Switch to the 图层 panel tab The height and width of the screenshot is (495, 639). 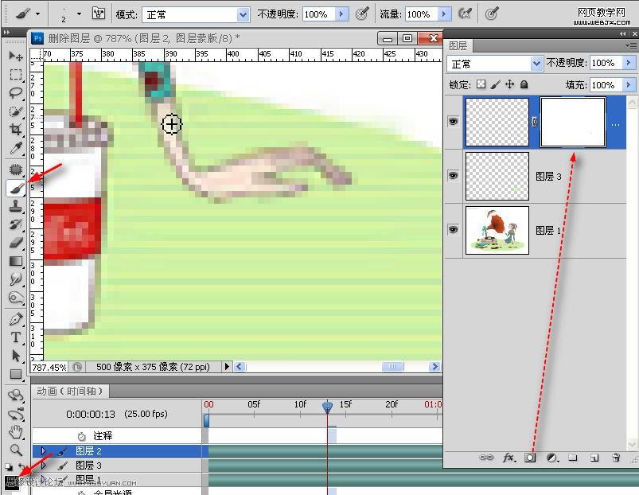(x=458, y=45)
